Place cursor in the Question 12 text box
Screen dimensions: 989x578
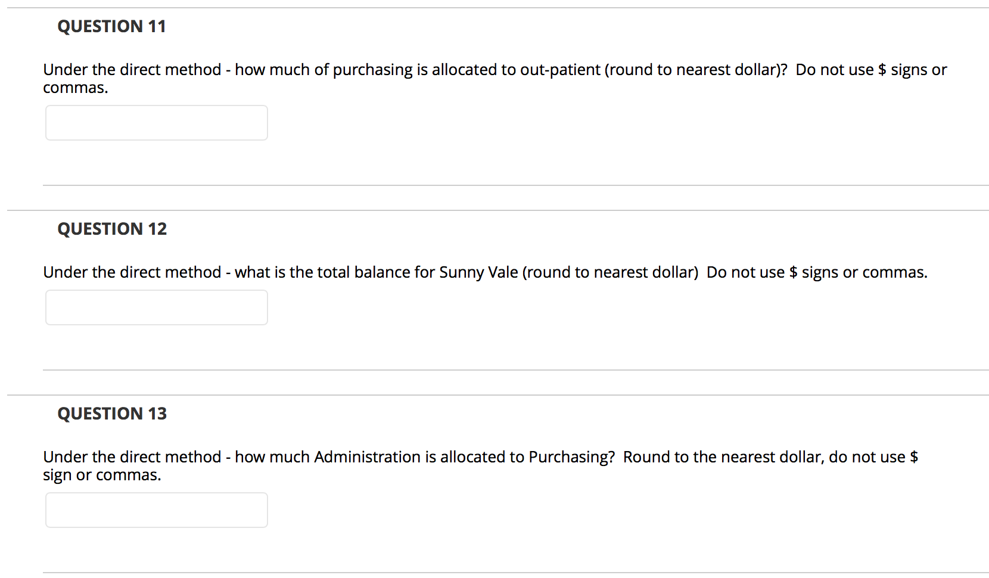(x=156, y=307)
